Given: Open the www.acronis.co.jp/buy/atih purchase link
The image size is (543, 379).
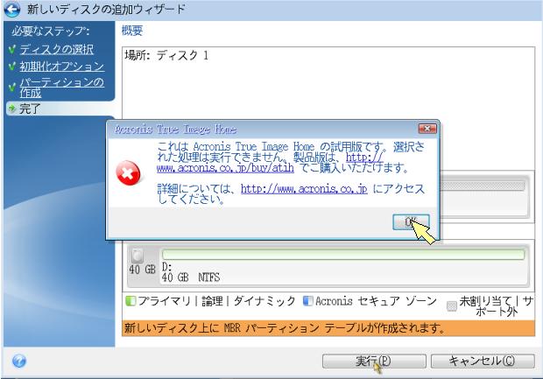Looking at the screenshot, I should (x=225, y=168).
